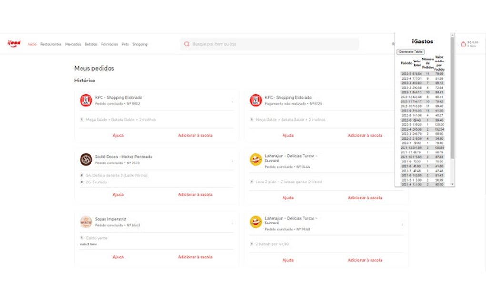
Task: Click the '2021-11' period cell
Action: (406, 152)
